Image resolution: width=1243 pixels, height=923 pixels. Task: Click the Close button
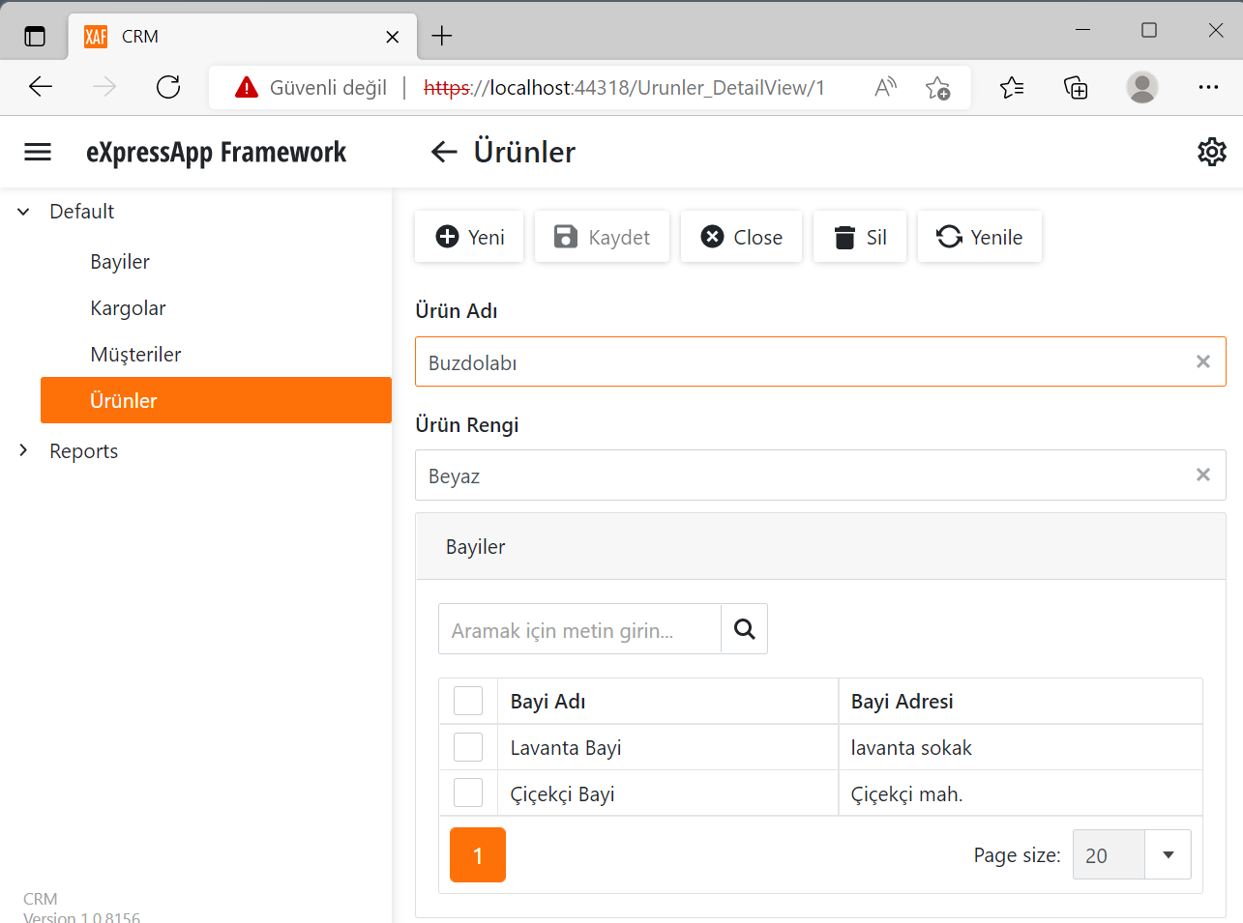pyautogui.click(x=741, y=236)
